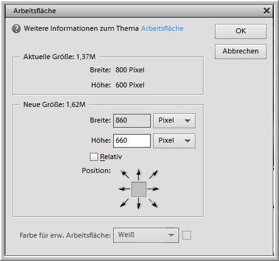Select the upper-left anchor arrow
The height and width of the screenshot is (261, 279).
point(125,174)
